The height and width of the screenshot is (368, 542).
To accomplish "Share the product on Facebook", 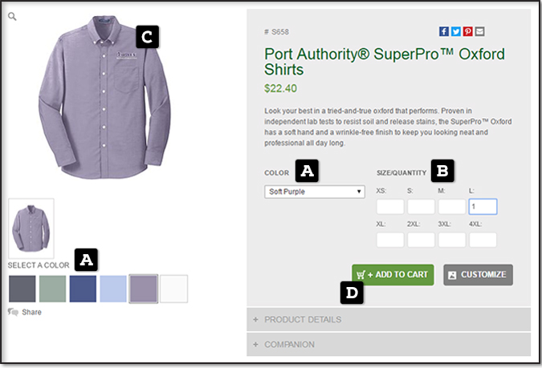I will coord(443,31).
